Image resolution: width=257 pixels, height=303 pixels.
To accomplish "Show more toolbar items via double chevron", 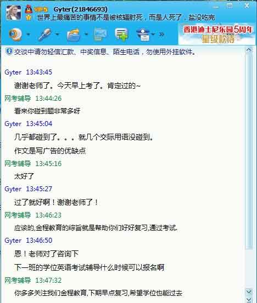I will (161, 35).
